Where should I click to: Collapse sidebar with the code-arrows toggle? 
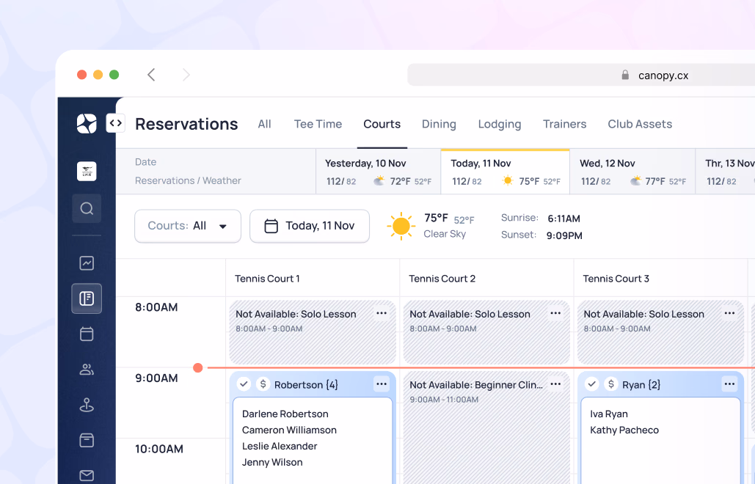point(116,123)
